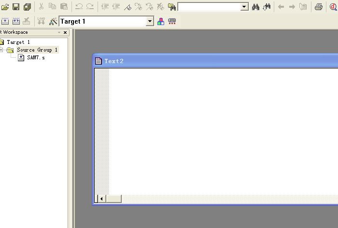This screenshot has height=228, width=338.
Task: Save all open files
Action: (27, 7)
